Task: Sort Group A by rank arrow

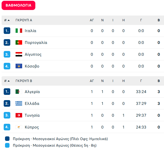Action: click(x=9, y=20)
